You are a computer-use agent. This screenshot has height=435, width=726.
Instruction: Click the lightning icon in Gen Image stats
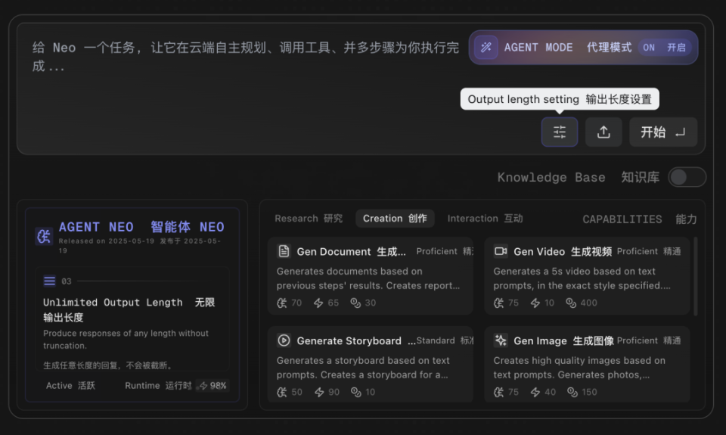pos(535,393)
